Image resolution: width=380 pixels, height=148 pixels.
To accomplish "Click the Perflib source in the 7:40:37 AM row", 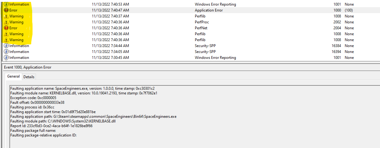I will pos(200,16).
